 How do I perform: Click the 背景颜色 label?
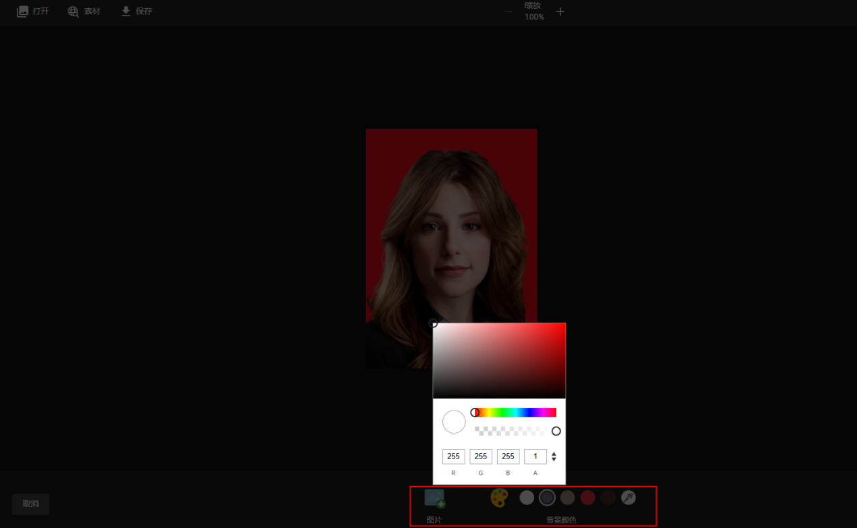561,520
